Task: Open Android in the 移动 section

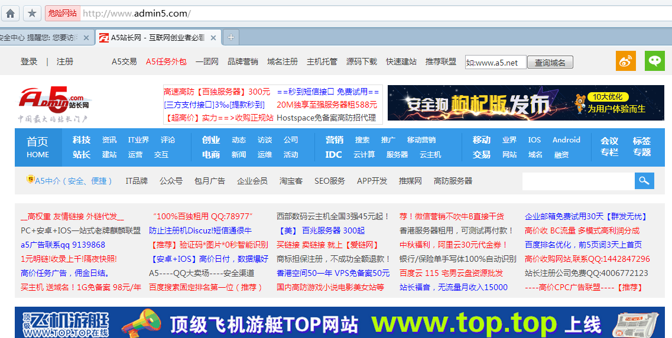Action: [566, 140]
